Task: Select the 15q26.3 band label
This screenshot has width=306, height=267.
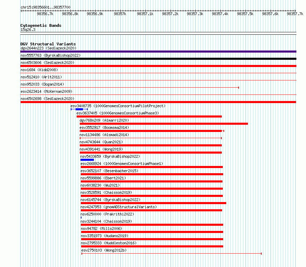Action: (28, 30)
